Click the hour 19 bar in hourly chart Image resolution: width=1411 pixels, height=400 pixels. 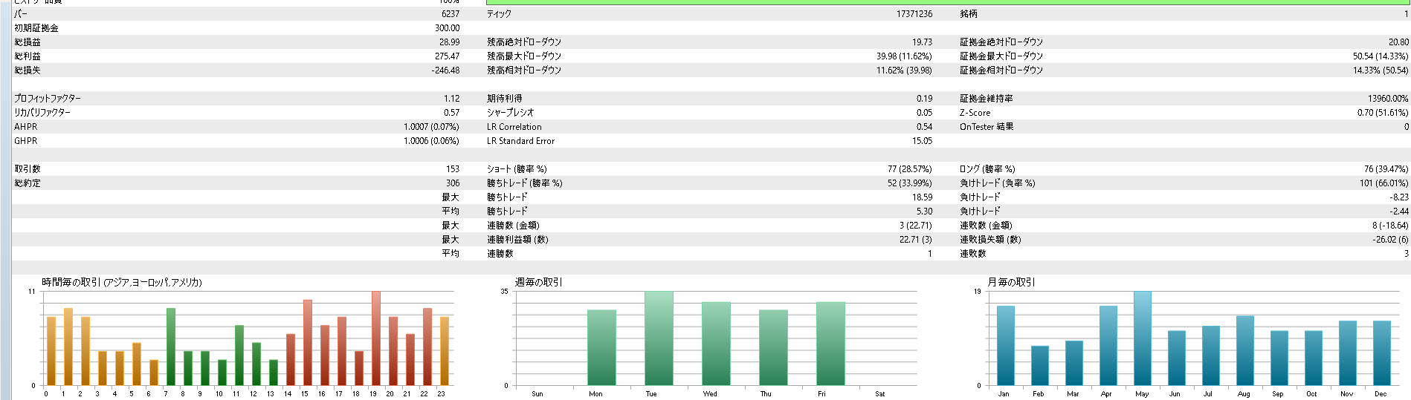pyautogui.click(x=375, y=338)
